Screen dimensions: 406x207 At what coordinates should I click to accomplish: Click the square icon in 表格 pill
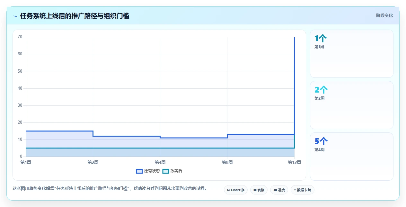(x=255, y=190)
